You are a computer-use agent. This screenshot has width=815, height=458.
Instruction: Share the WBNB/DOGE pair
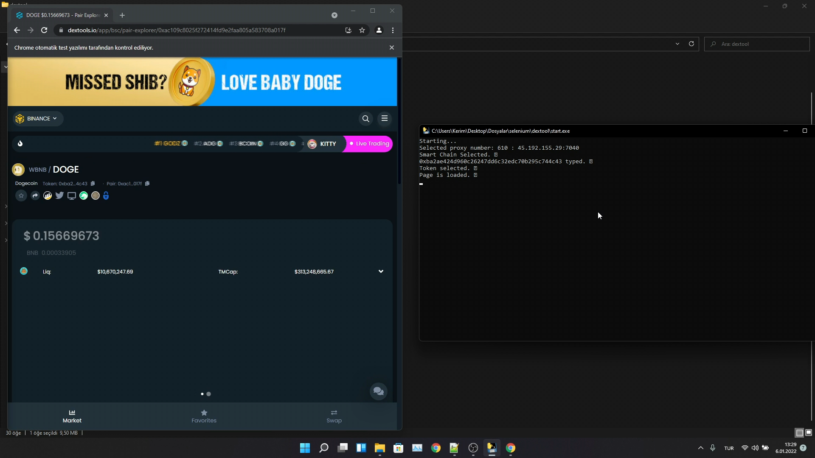(35, 195)
